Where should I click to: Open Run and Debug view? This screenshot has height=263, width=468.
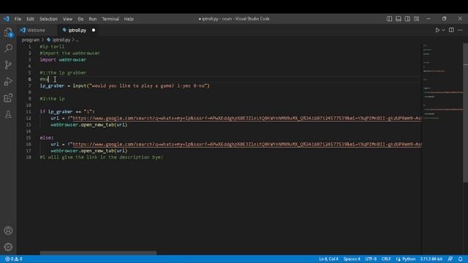[x=8, y=81]
